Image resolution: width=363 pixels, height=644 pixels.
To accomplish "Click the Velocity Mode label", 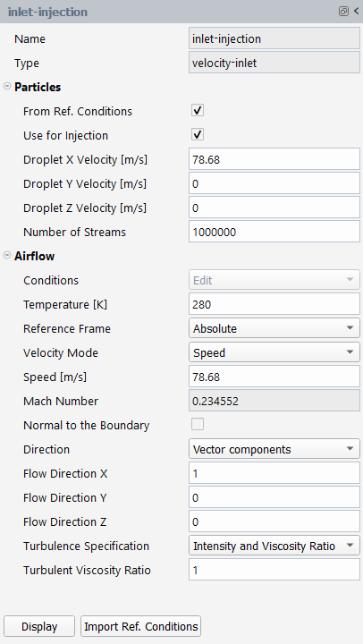I will tap(61, 353).
